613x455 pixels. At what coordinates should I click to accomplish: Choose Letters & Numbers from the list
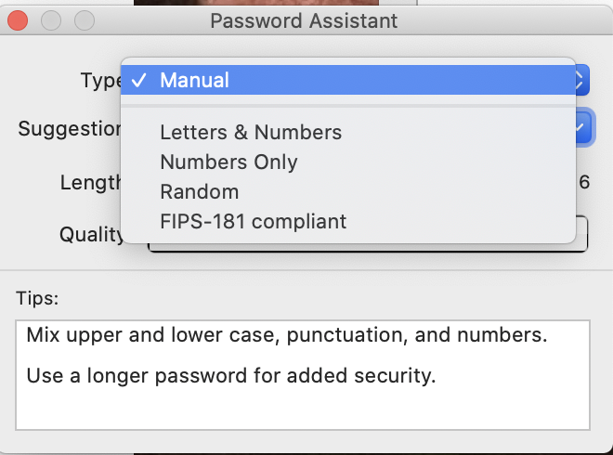[251, 133]
